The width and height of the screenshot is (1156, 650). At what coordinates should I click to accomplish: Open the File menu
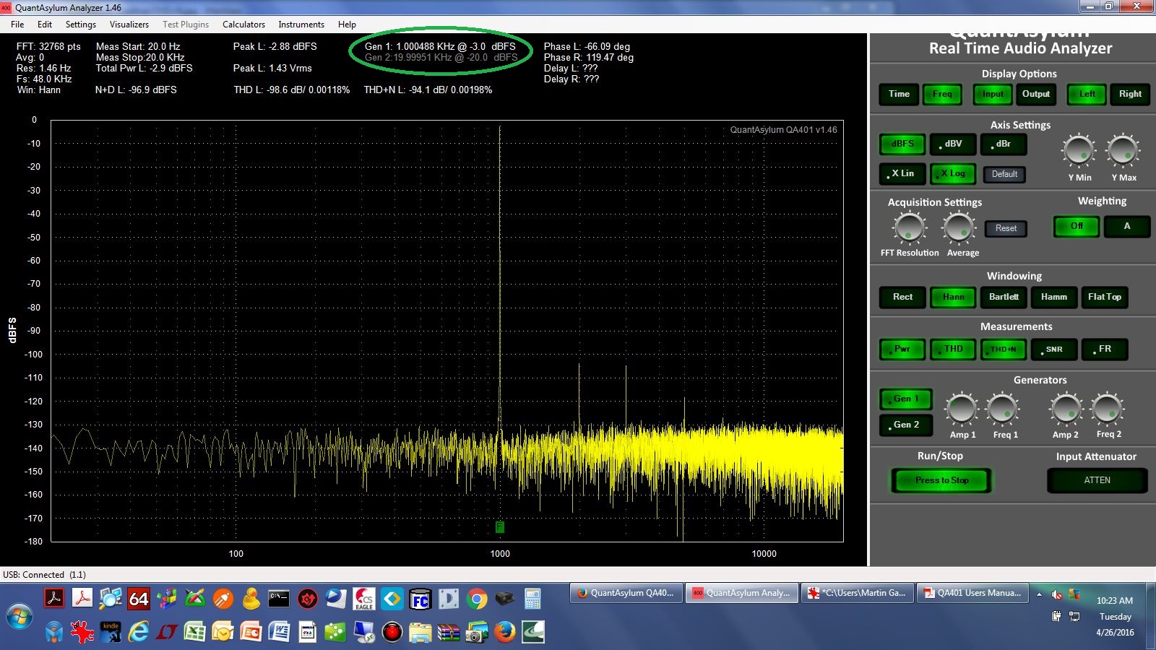click(17, 24)
